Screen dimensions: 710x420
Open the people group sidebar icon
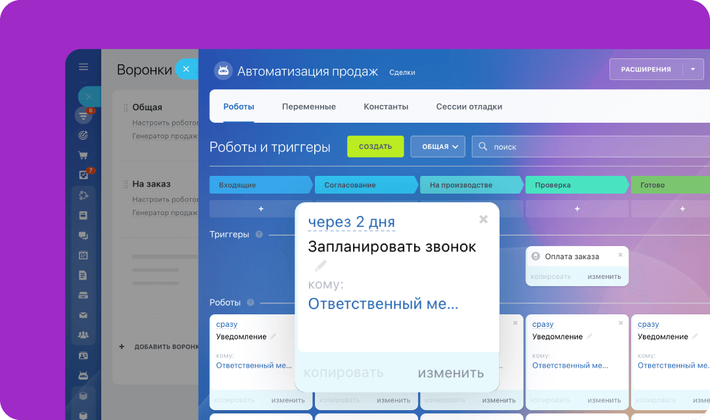coord(83,335)
